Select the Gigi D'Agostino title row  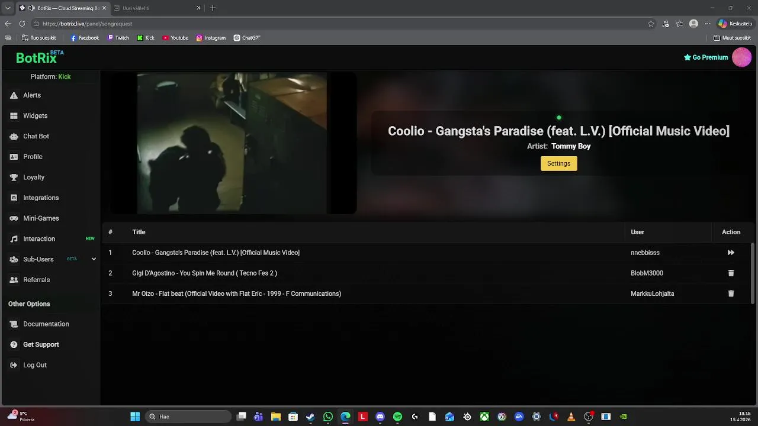coord(204,273)
